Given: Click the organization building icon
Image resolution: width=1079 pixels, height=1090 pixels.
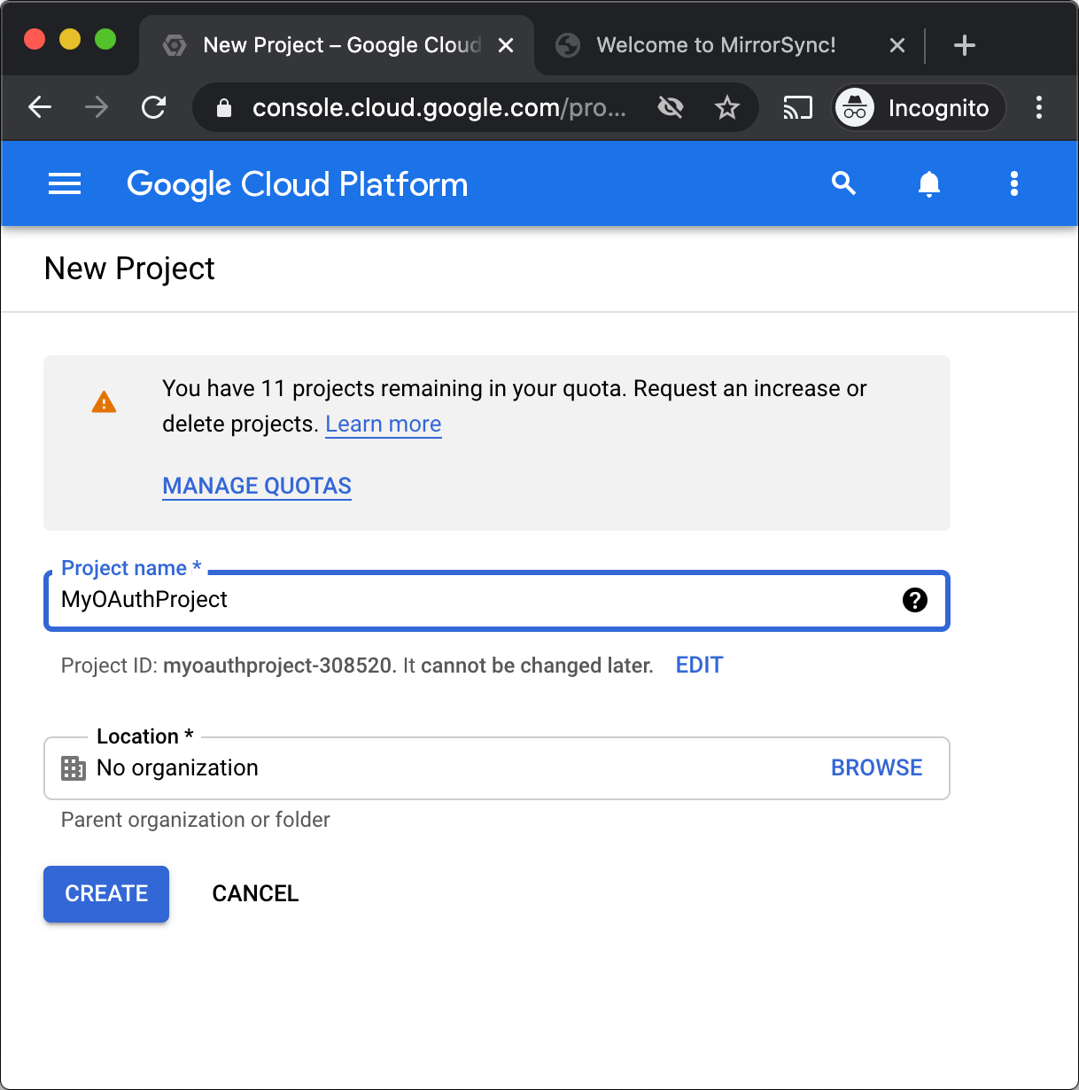Looking at the screenshot, I should (74, 767).
